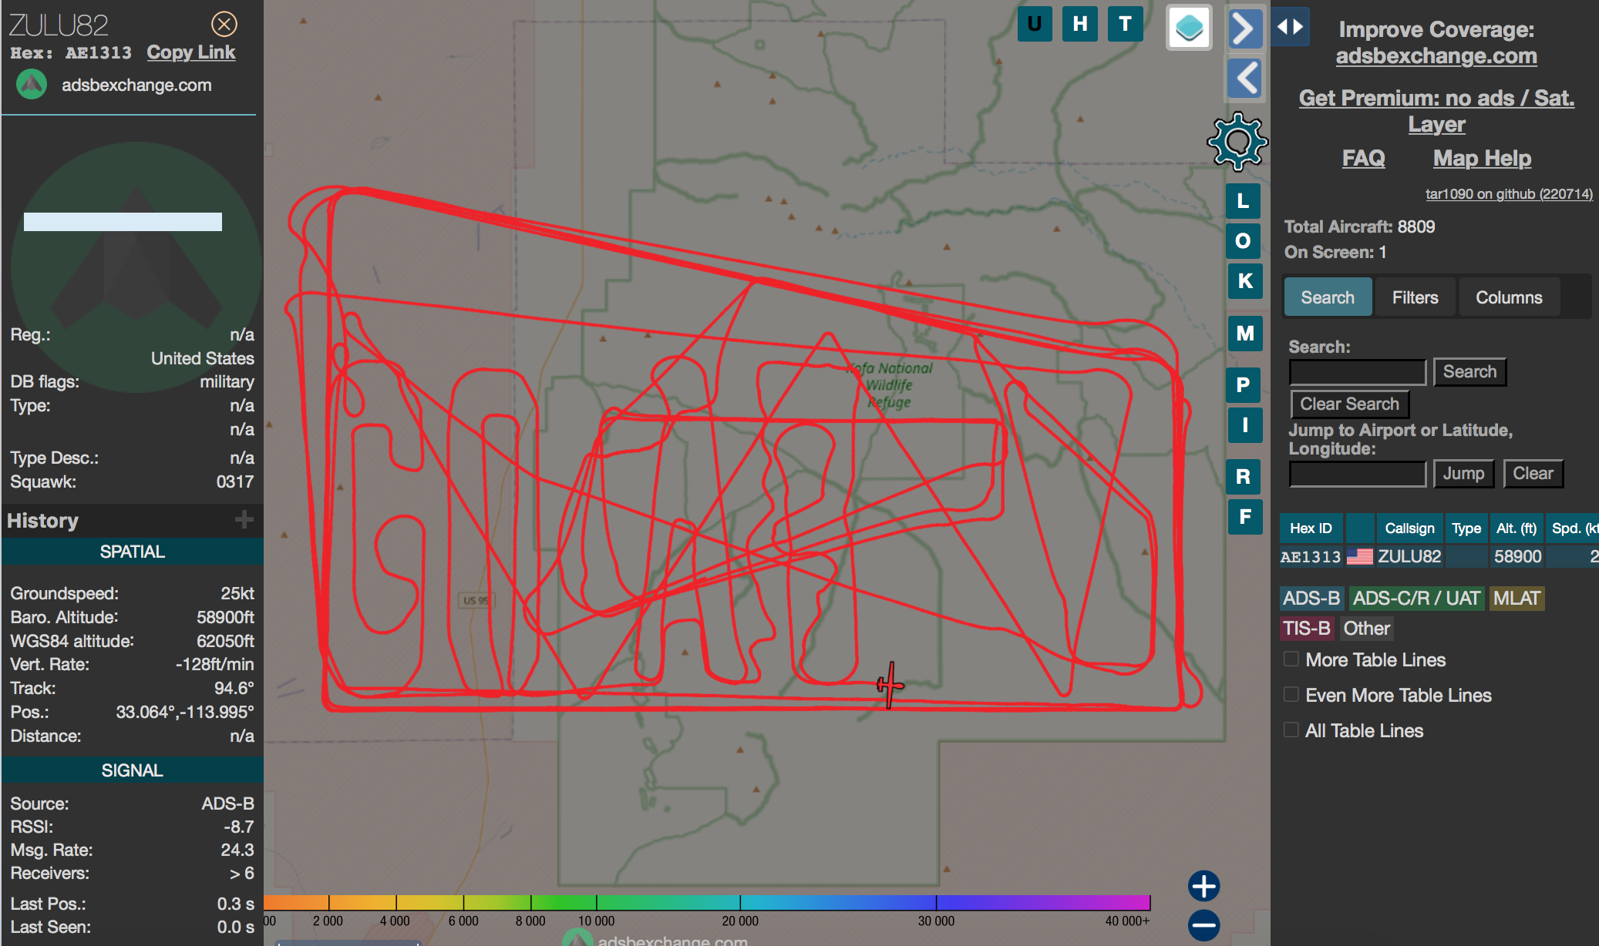Click the US flag in table row
Screen dimensions: 1599x946
pos(1359,557)
